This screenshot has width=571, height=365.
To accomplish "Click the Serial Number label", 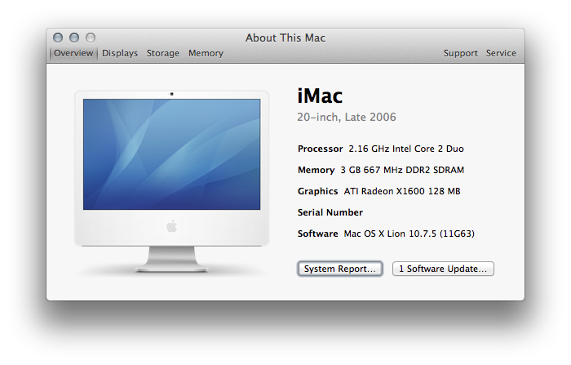I will [330, 212].
